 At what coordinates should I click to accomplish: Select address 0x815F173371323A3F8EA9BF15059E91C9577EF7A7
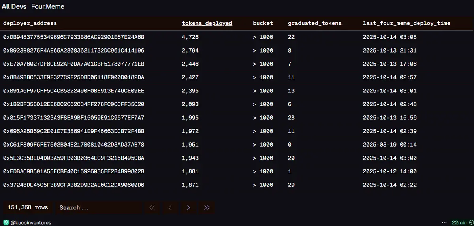pyautogui.click(x=73, y=118)
